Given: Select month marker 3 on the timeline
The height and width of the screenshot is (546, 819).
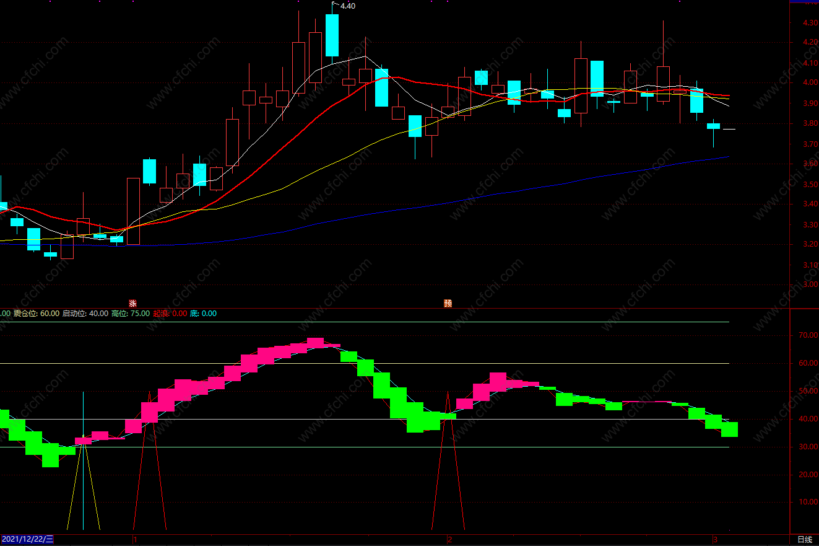Looking at the screenshot, I should pos(715,540).
